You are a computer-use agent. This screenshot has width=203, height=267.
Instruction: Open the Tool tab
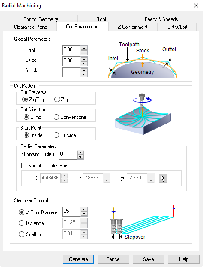coord(101,19)
